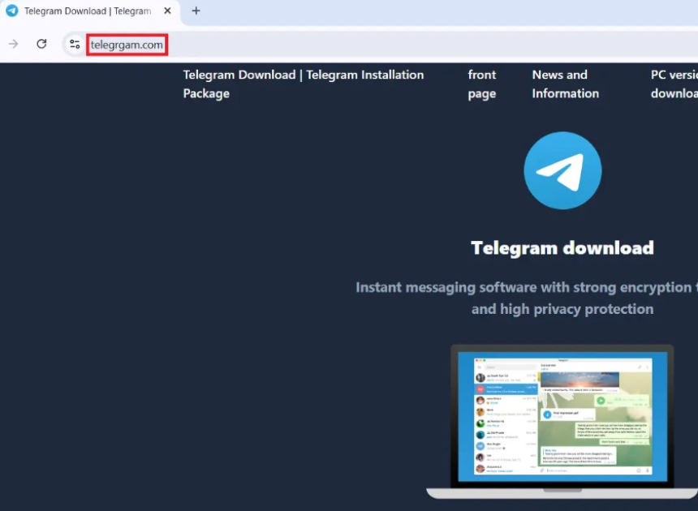Click the tab strip background area
Image resolution: width=698 pixels, height=511 pixels.
point(406,11)
